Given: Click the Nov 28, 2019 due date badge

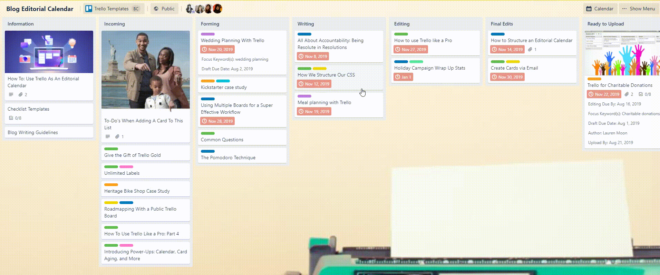Looking at the screenshot, I should [217, 121].
